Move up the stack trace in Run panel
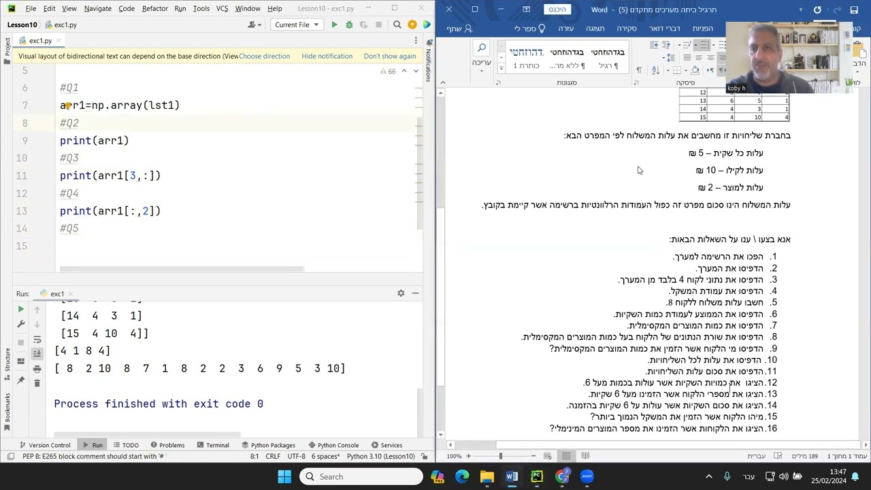 coord(37,309)
